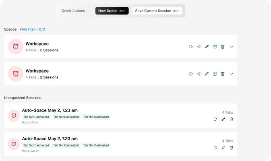
Task: Open the second Auto-Space session with its launch icon
Action: pos(215,148)
